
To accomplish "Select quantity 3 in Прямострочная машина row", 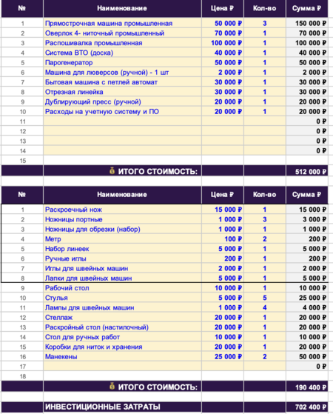I will tap(265, 23).
